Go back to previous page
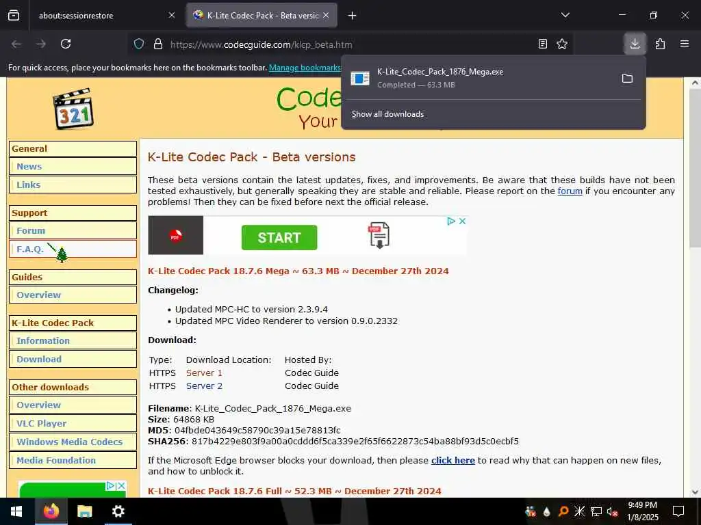The image size is (701, 525). pyautogui.click(x=16, y=44)
